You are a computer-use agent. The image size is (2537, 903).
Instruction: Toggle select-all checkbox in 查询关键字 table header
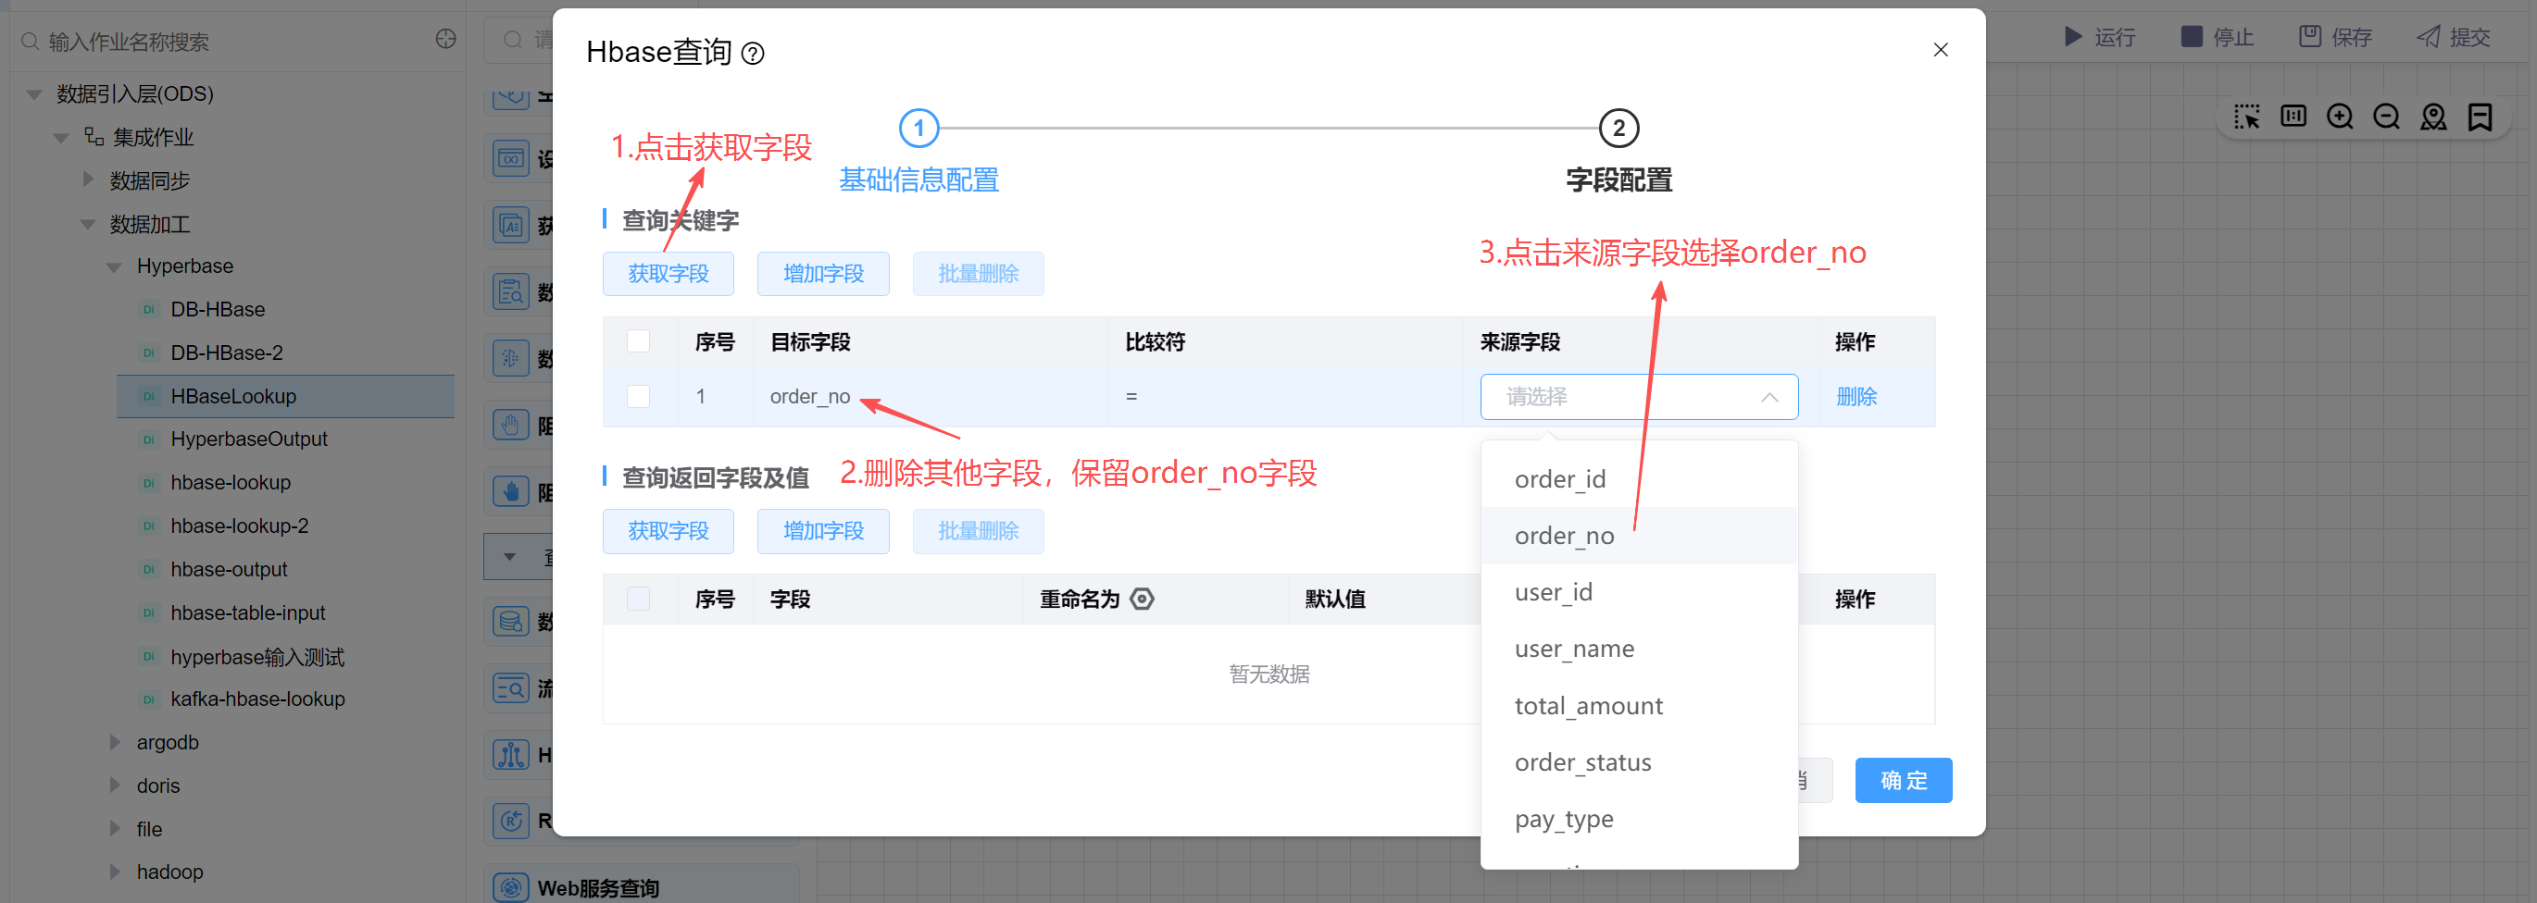click(638, 341)
